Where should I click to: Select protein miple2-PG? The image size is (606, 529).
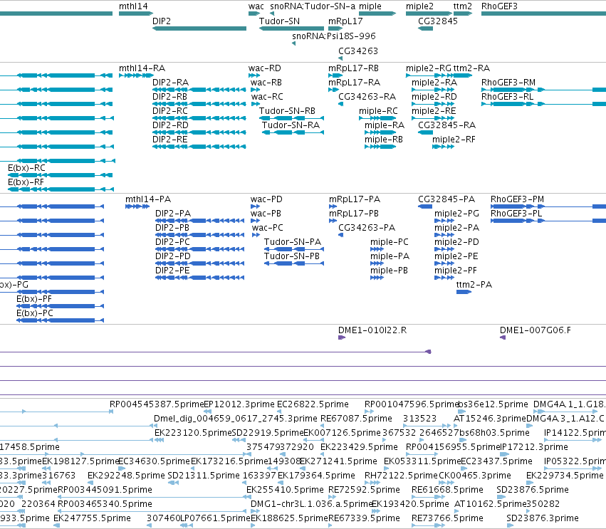(x=456, y=214)
